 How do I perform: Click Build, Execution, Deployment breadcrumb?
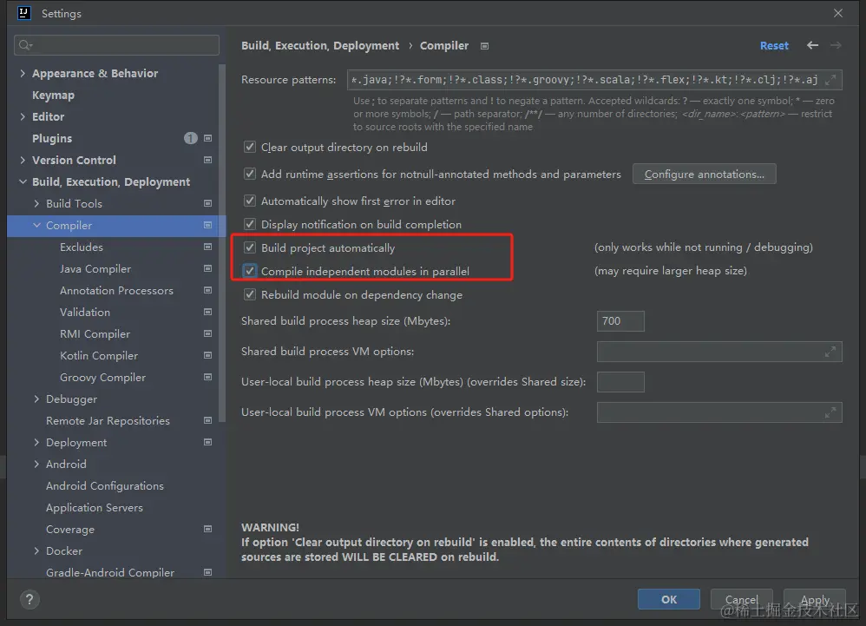320,46
